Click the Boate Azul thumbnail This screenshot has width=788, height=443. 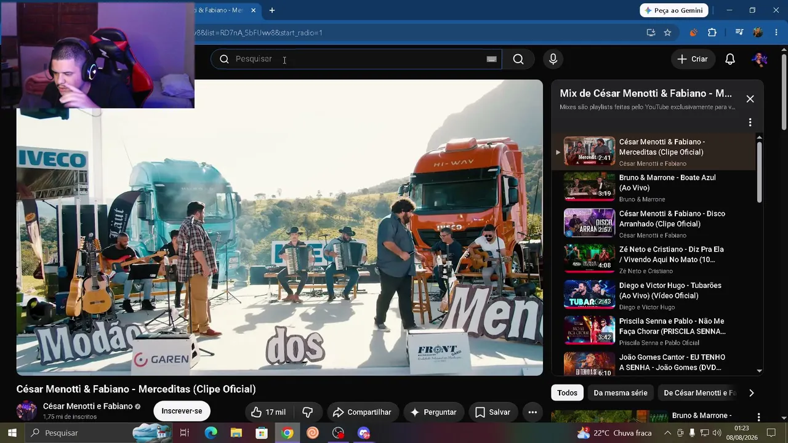(589, 187)
